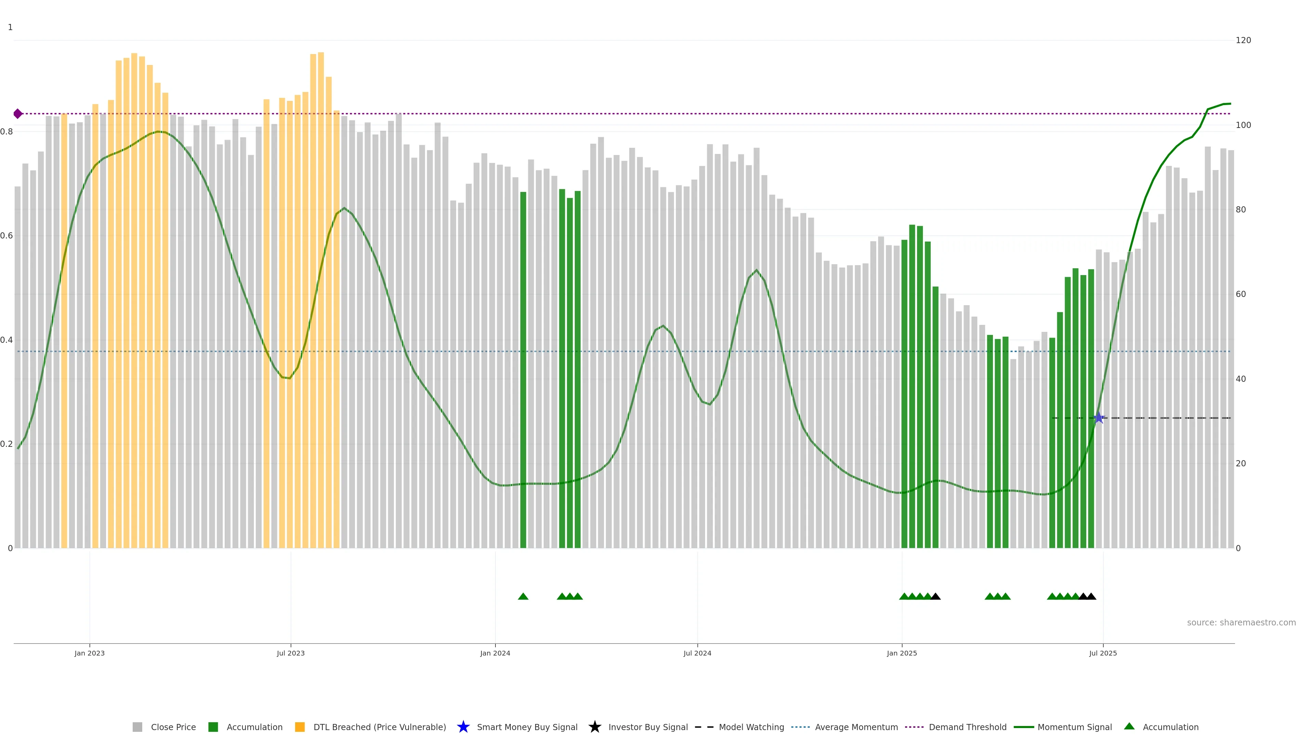Viewport: 1313px width, 739px height.
Task: Click the gray Close Price legend square
Action: [137, 727]
